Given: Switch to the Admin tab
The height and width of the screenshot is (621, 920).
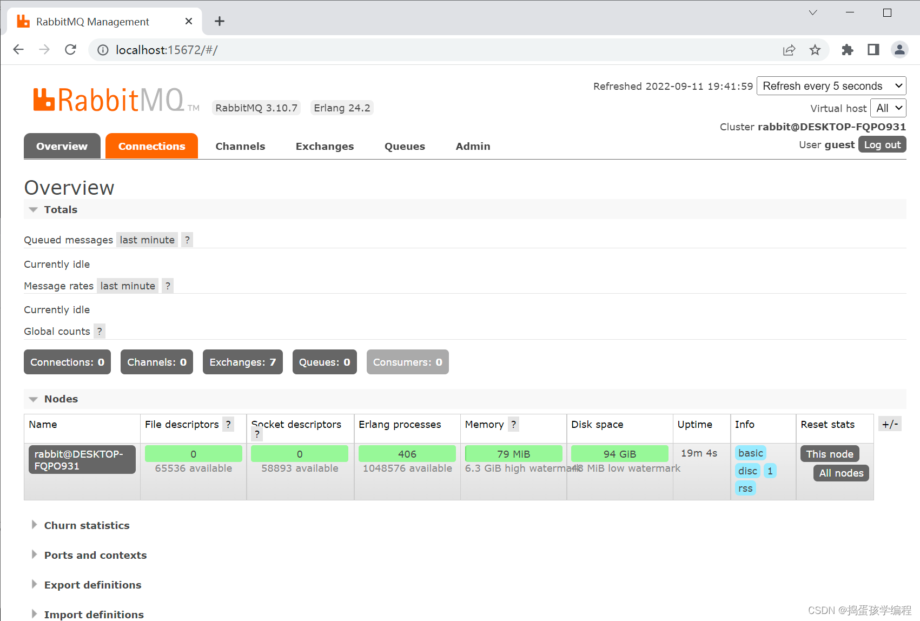Looking at the screenshot, I should click(473, 146).
